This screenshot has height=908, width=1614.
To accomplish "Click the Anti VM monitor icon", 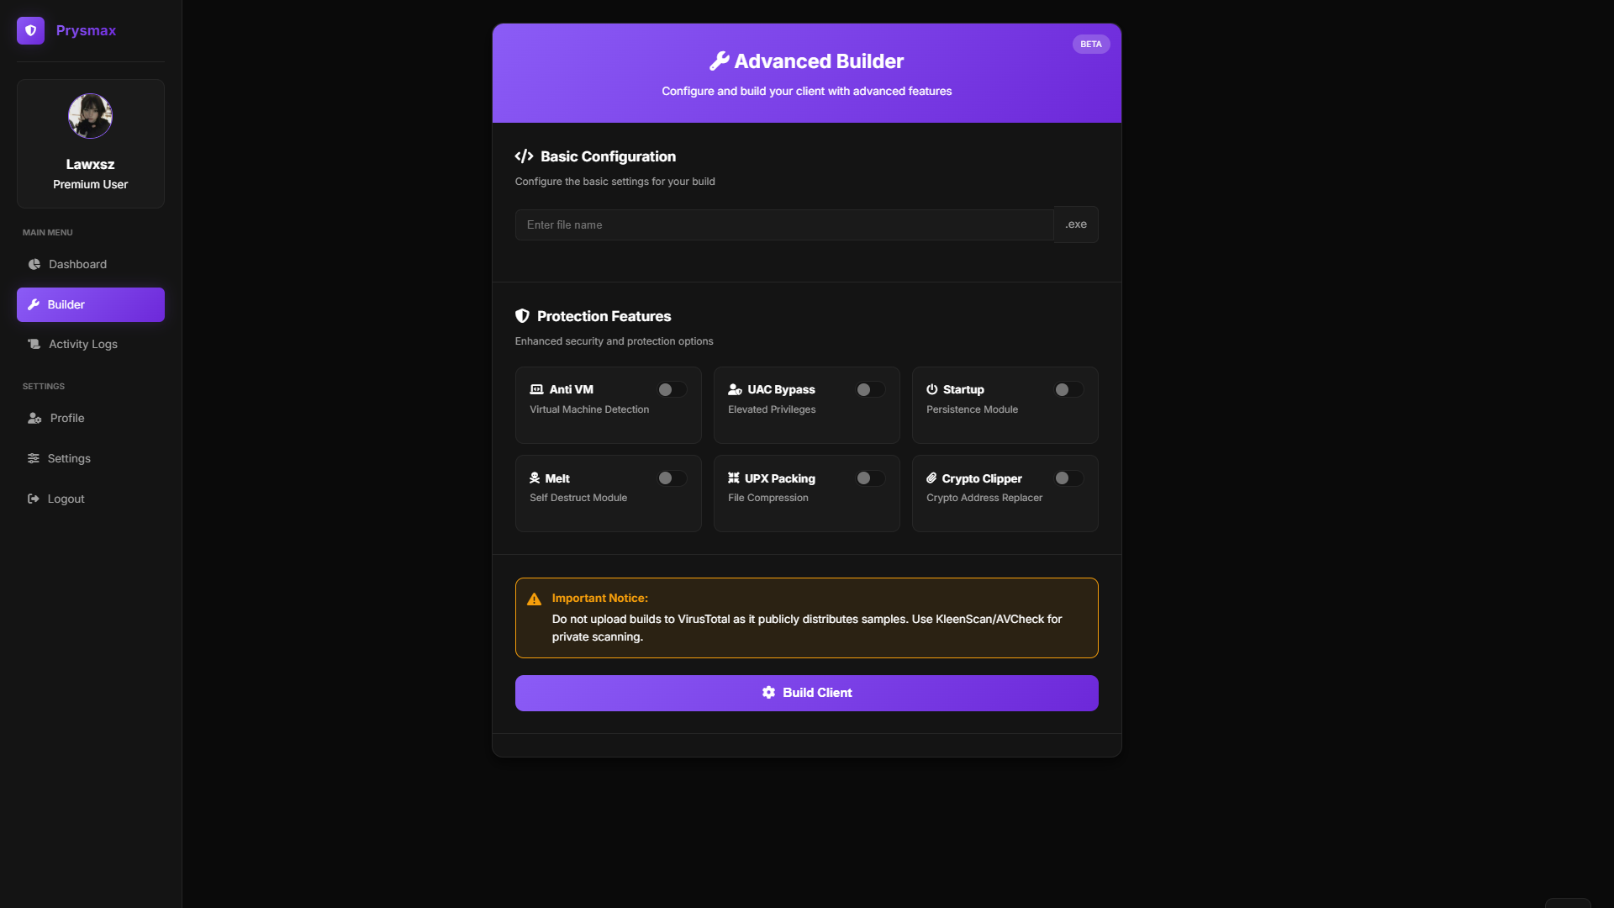I will tap(536, 389).
